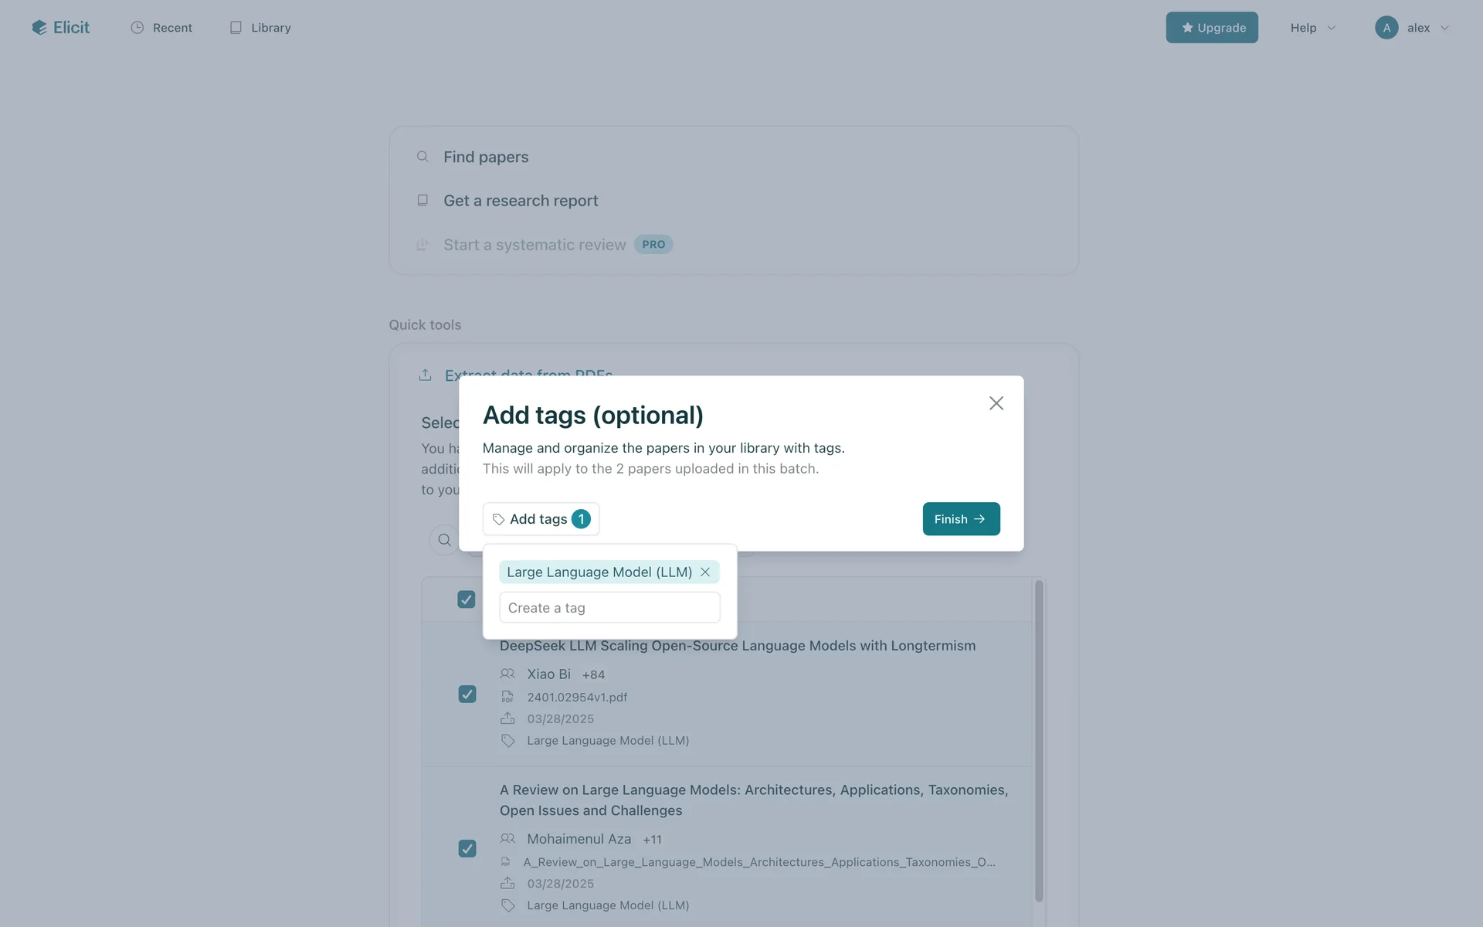The image size is (1483, 927).
Task: Click the Find papers search icon
Action: coord(423,157)
